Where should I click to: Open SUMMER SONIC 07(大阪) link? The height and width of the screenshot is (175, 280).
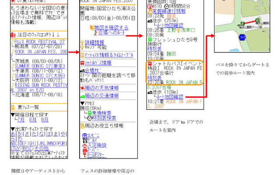click(x=40, y=76)
